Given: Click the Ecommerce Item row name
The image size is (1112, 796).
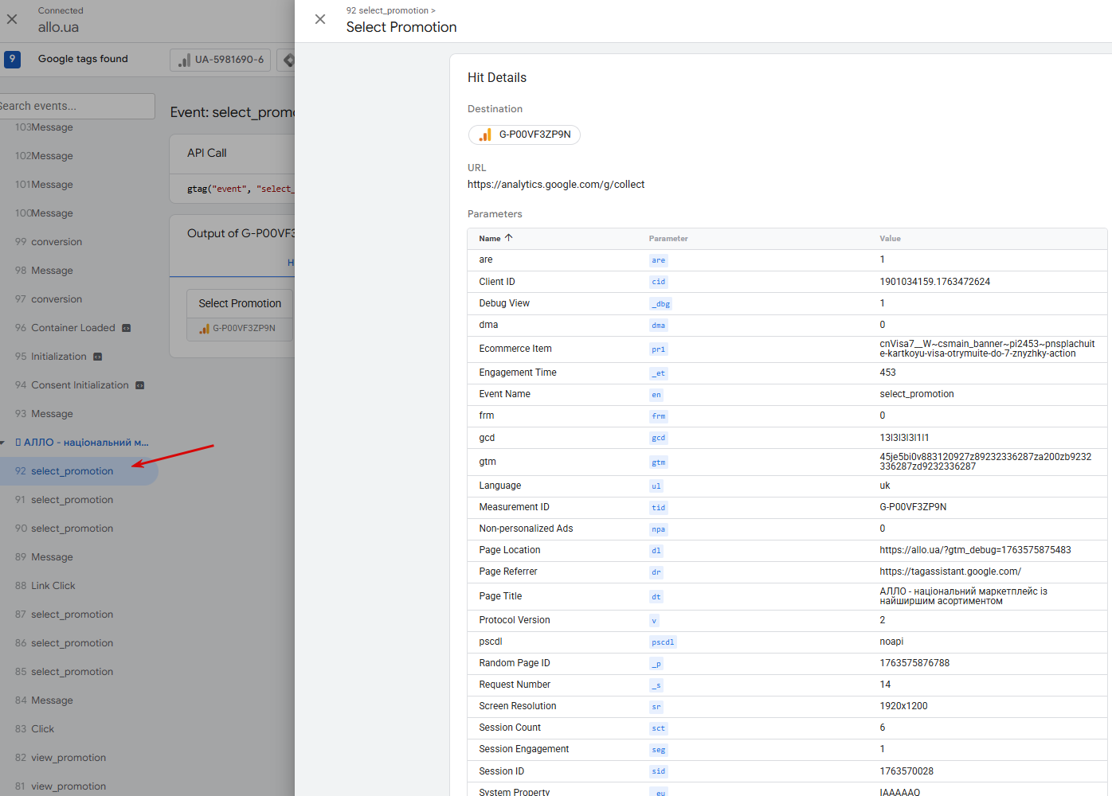Looking at the screenshot, I should click(515, 349).
